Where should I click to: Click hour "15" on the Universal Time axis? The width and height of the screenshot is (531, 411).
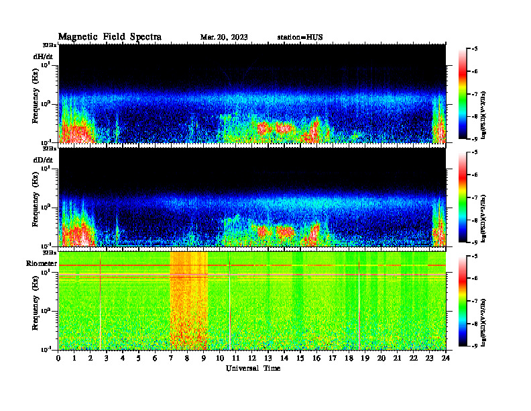(x=300, y=358)
